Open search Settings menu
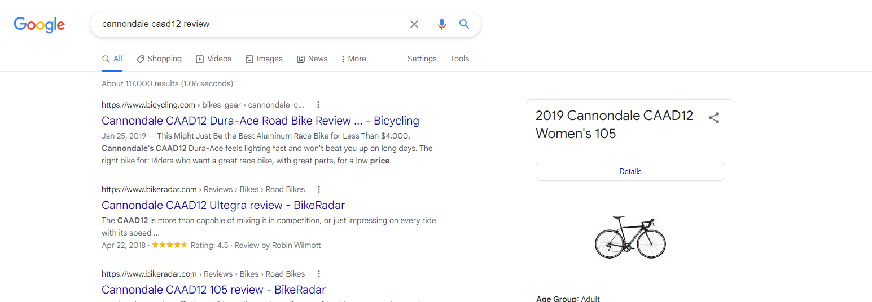 click(422, 59)
